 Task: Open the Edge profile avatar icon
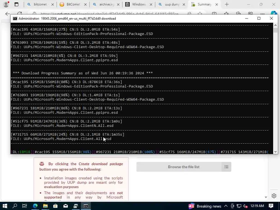click(6, 4)
